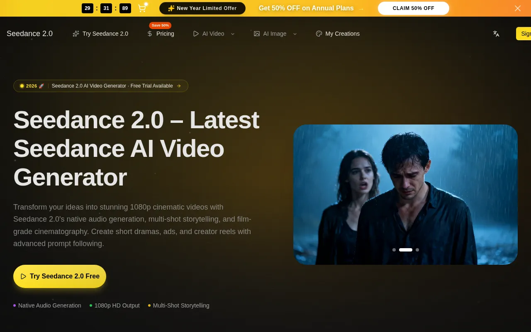Click the countdown timer value 89
This screenshot has width=531, height=332.
pos(125,8)
